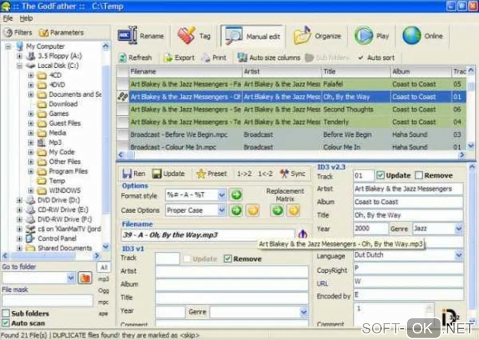Click yellow button beside Case Options

pyautogui.click(x=253, y=210)
